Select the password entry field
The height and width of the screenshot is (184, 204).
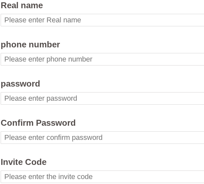click(102, 98)
